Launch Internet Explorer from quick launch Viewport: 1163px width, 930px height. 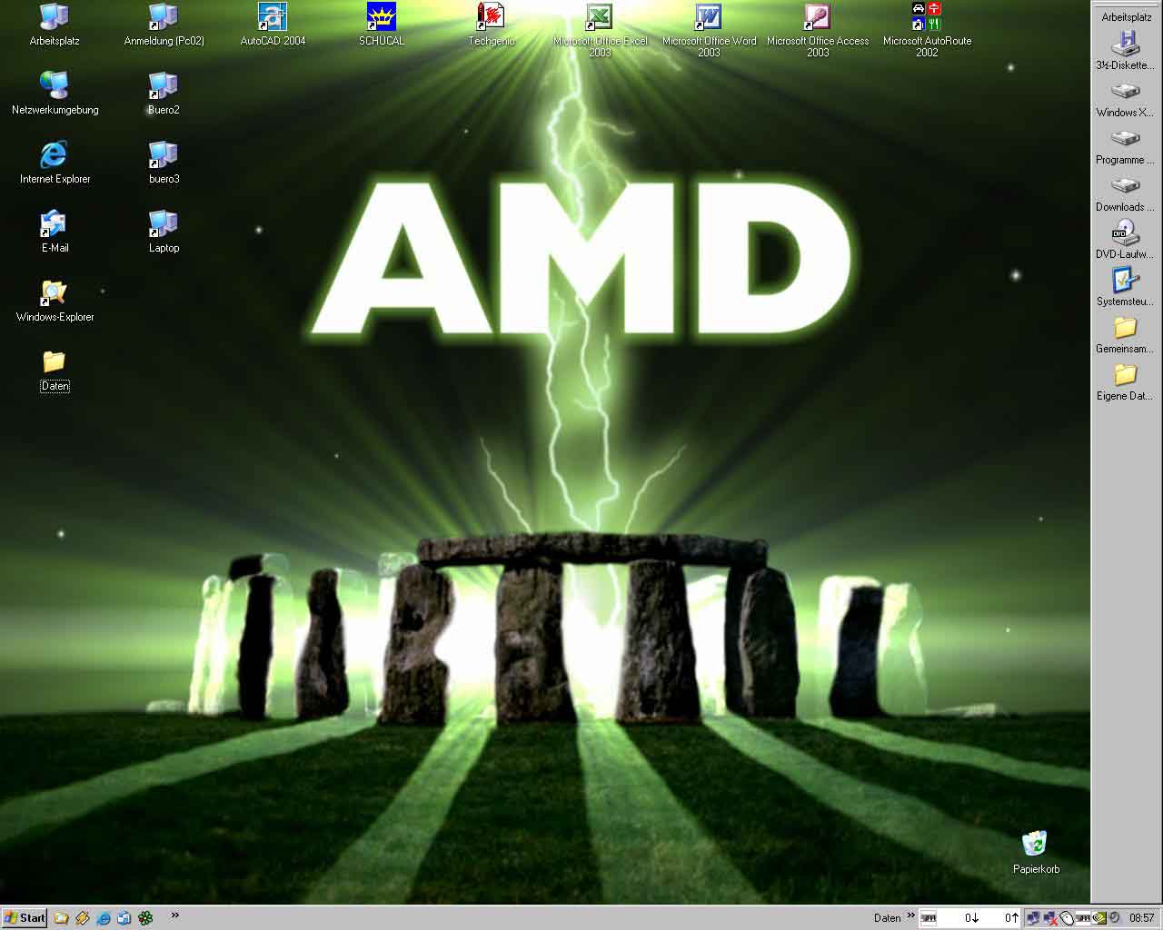click(x=104, y=918)
